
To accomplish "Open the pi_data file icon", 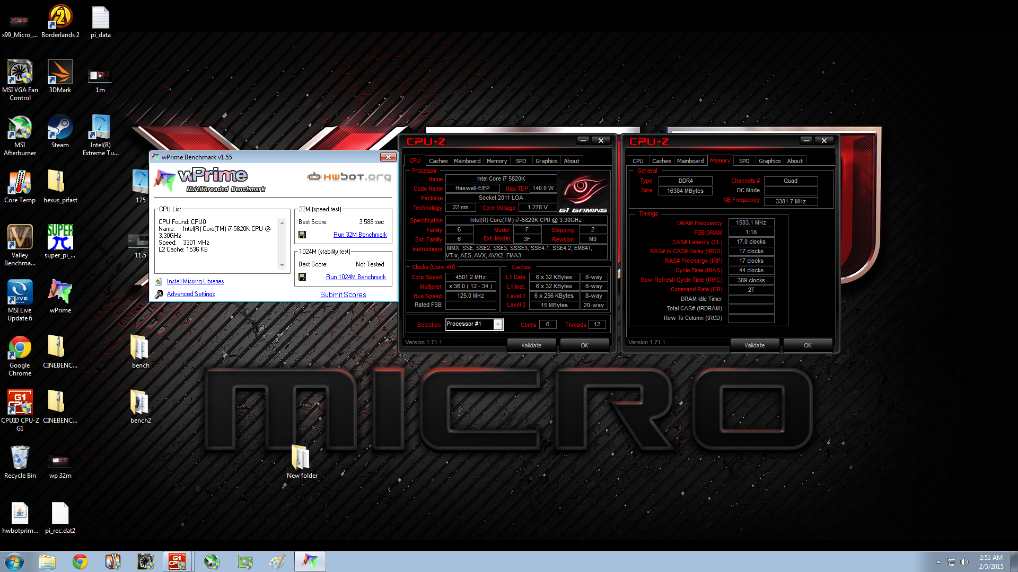I will [x=100, y=21].
